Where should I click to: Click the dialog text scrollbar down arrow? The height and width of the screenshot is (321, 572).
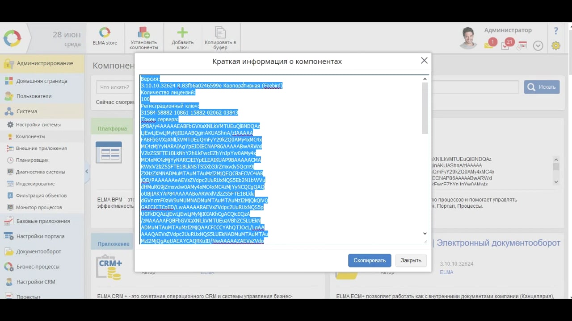coord(425,234)
